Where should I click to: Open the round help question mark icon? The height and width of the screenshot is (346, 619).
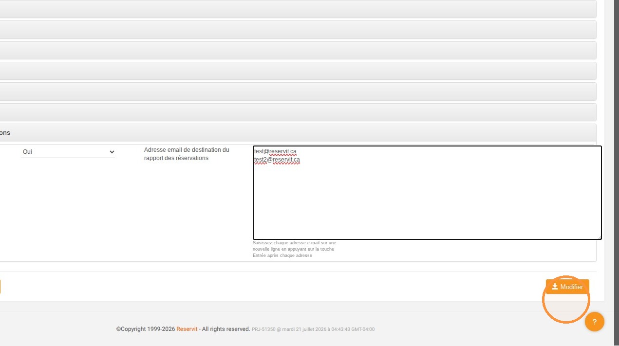pyautogui.click(x=594, y=322)
